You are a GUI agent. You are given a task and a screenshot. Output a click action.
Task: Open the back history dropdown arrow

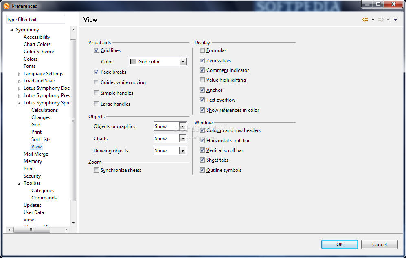[x=373, y=20]
